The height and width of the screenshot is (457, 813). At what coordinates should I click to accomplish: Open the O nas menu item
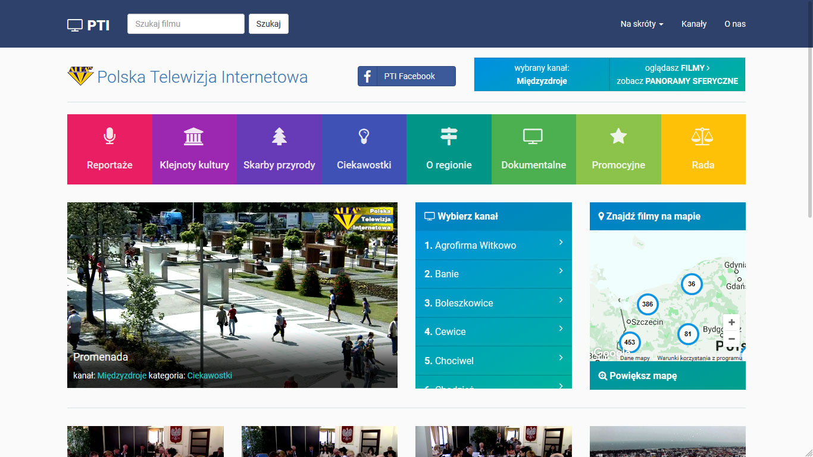click(x=734, y=24)
